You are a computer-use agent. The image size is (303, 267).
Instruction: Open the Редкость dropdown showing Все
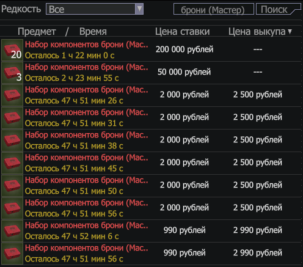pyautogui.click(x=95, y=9)
